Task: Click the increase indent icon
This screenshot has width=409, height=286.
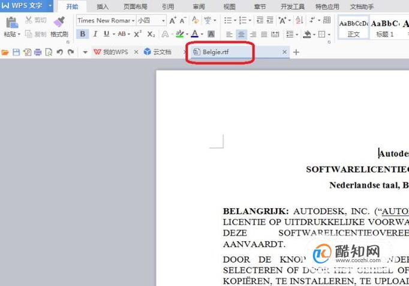Action: point(270,20)
